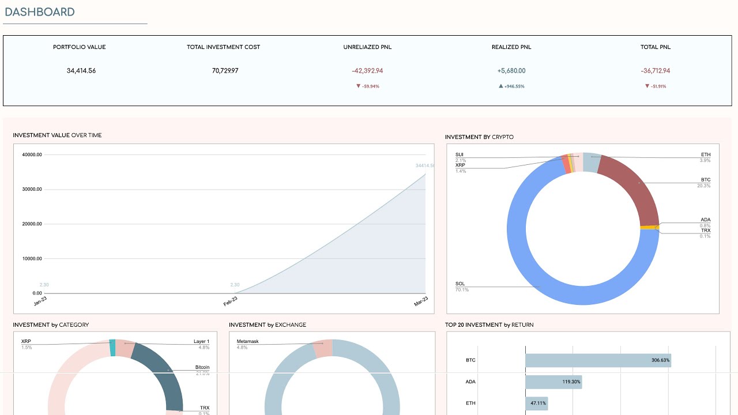
Task: Click the XRP 1.5% label in category chart
Action: (x=27, y=344)
